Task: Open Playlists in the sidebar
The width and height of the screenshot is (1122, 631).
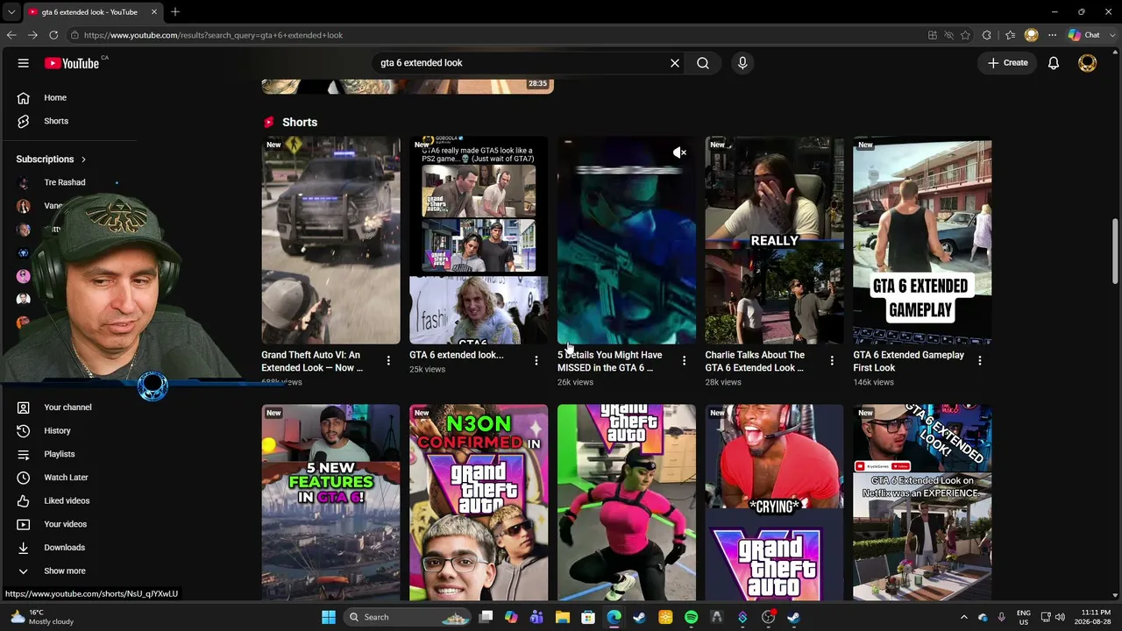Action: [x=60, y=454]
